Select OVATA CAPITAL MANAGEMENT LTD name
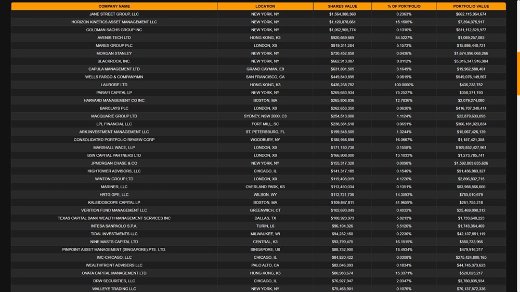 114,273
